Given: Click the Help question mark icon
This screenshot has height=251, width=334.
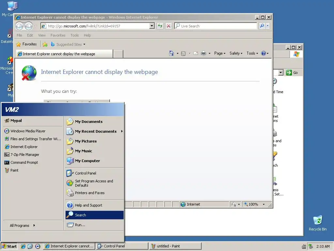Looking at the screenshot, I should click(264, 53).
